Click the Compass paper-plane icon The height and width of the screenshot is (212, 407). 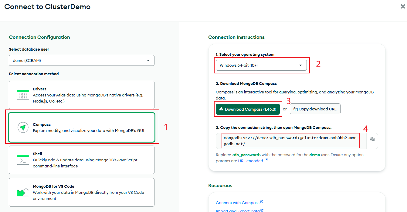coord(23,127)
